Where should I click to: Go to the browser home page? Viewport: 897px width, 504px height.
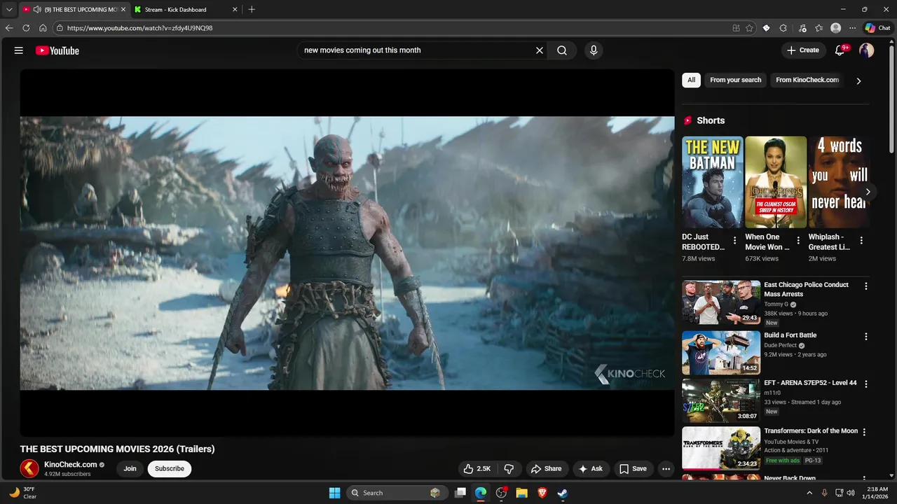click(x=43, y=28)
